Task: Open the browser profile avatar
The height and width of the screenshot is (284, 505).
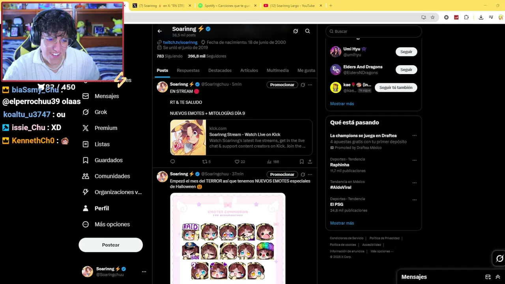Action: tap(501, 17)
